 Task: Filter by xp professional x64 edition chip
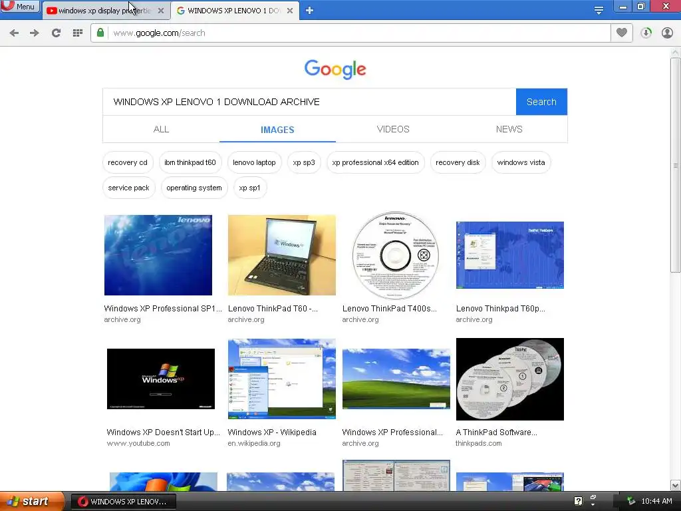375,162
